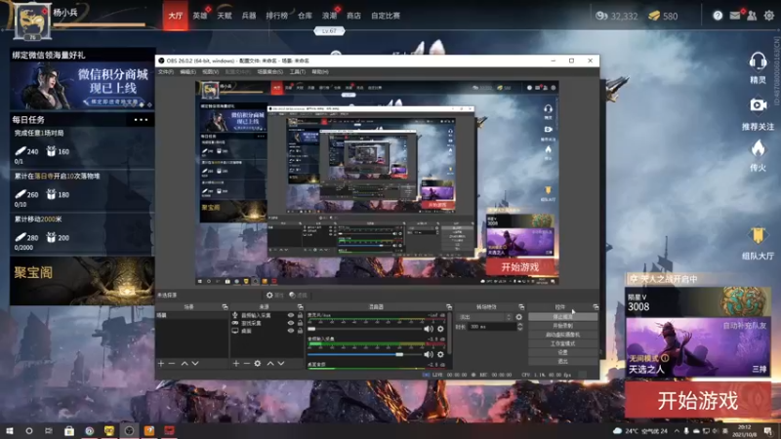This screenshot has width=781, height=439.
Task: Open OBS 编辑(E) menu
Action: pyautogui.click(x=187, y=72)
